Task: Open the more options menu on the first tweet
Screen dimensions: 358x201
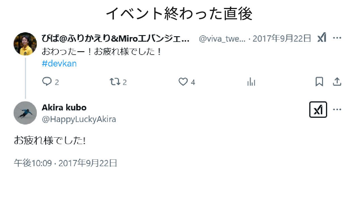Action: point(337,38)
